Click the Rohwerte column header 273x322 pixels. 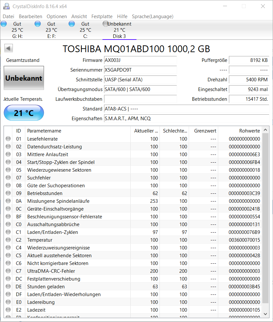(x=240, y=131)
